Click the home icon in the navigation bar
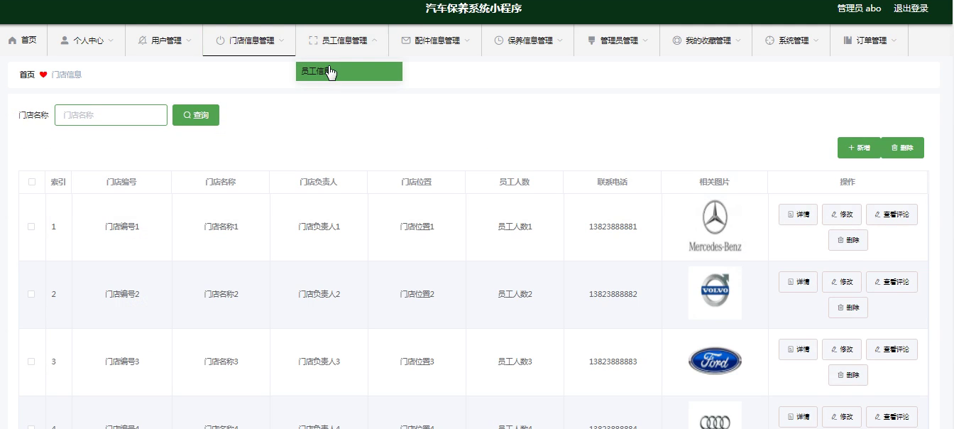 [12, 40]
